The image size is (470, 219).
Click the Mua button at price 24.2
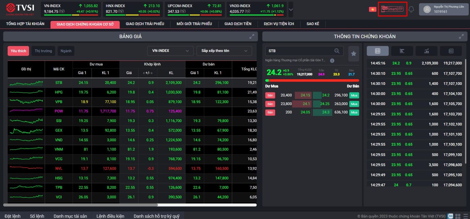[354, 95]
